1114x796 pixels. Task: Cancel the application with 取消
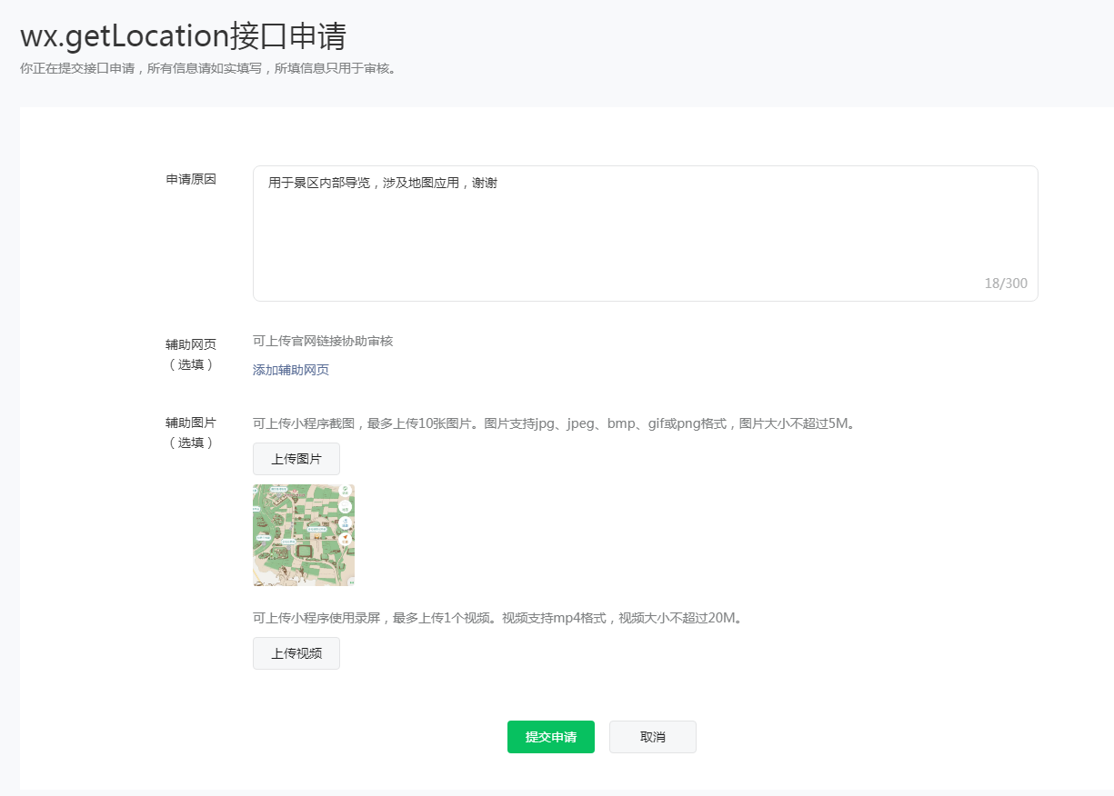tap(653, 737)
